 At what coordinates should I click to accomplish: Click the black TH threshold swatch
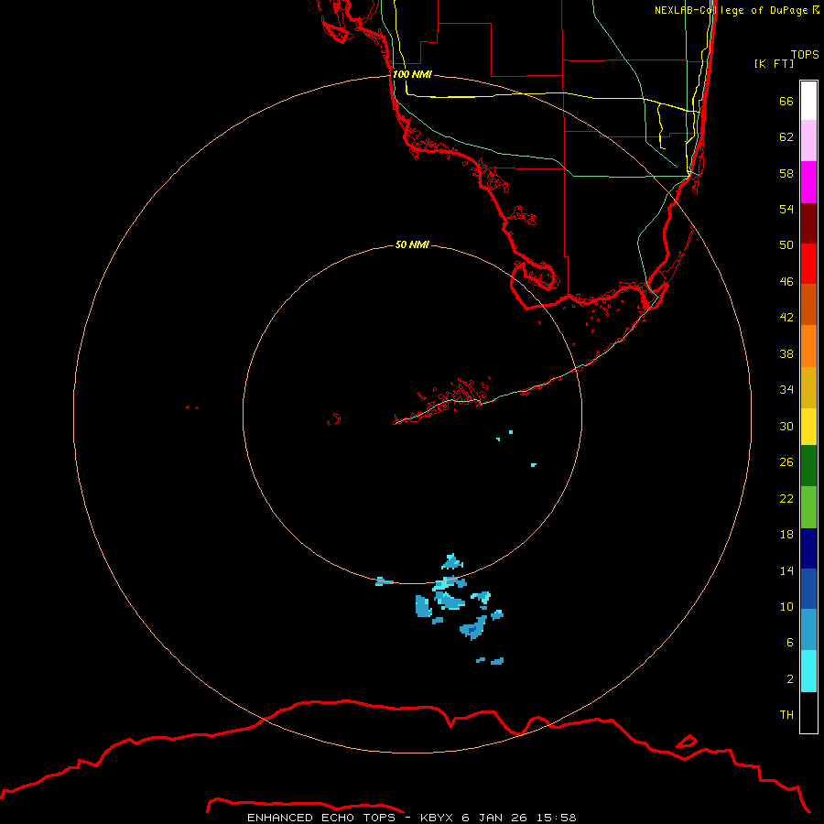pos(808,712)
